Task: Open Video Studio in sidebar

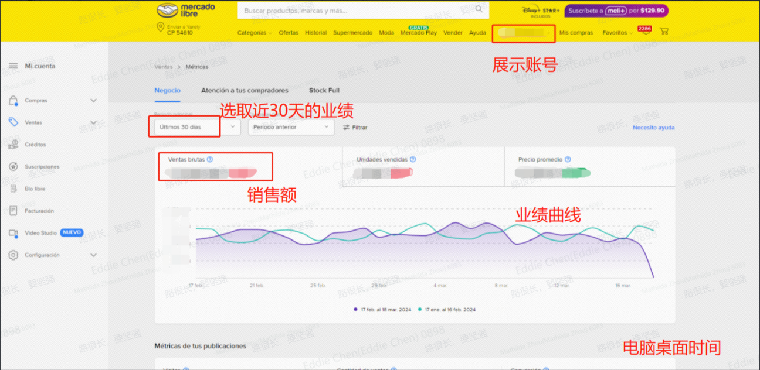Action: click(40, 233)
